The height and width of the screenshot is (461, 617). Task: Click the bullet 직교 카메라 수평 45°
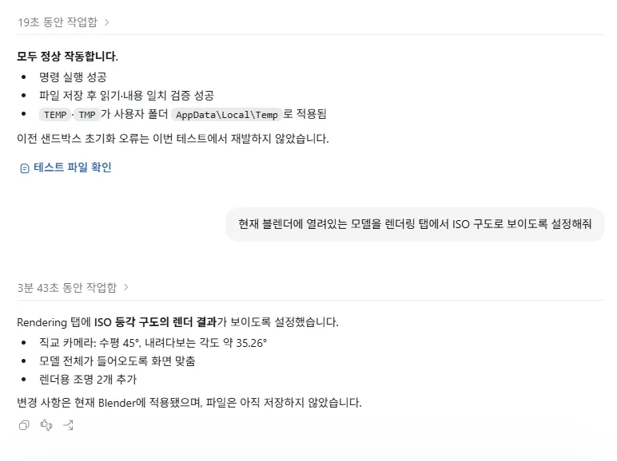(x=153, y=343)
